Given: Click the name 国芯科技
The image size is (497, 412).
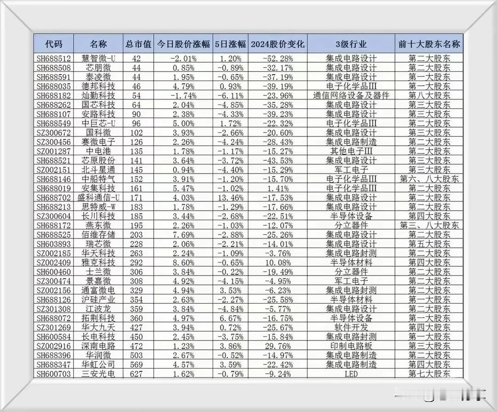Looking at the screenshot, I should [x=98, y=105].
